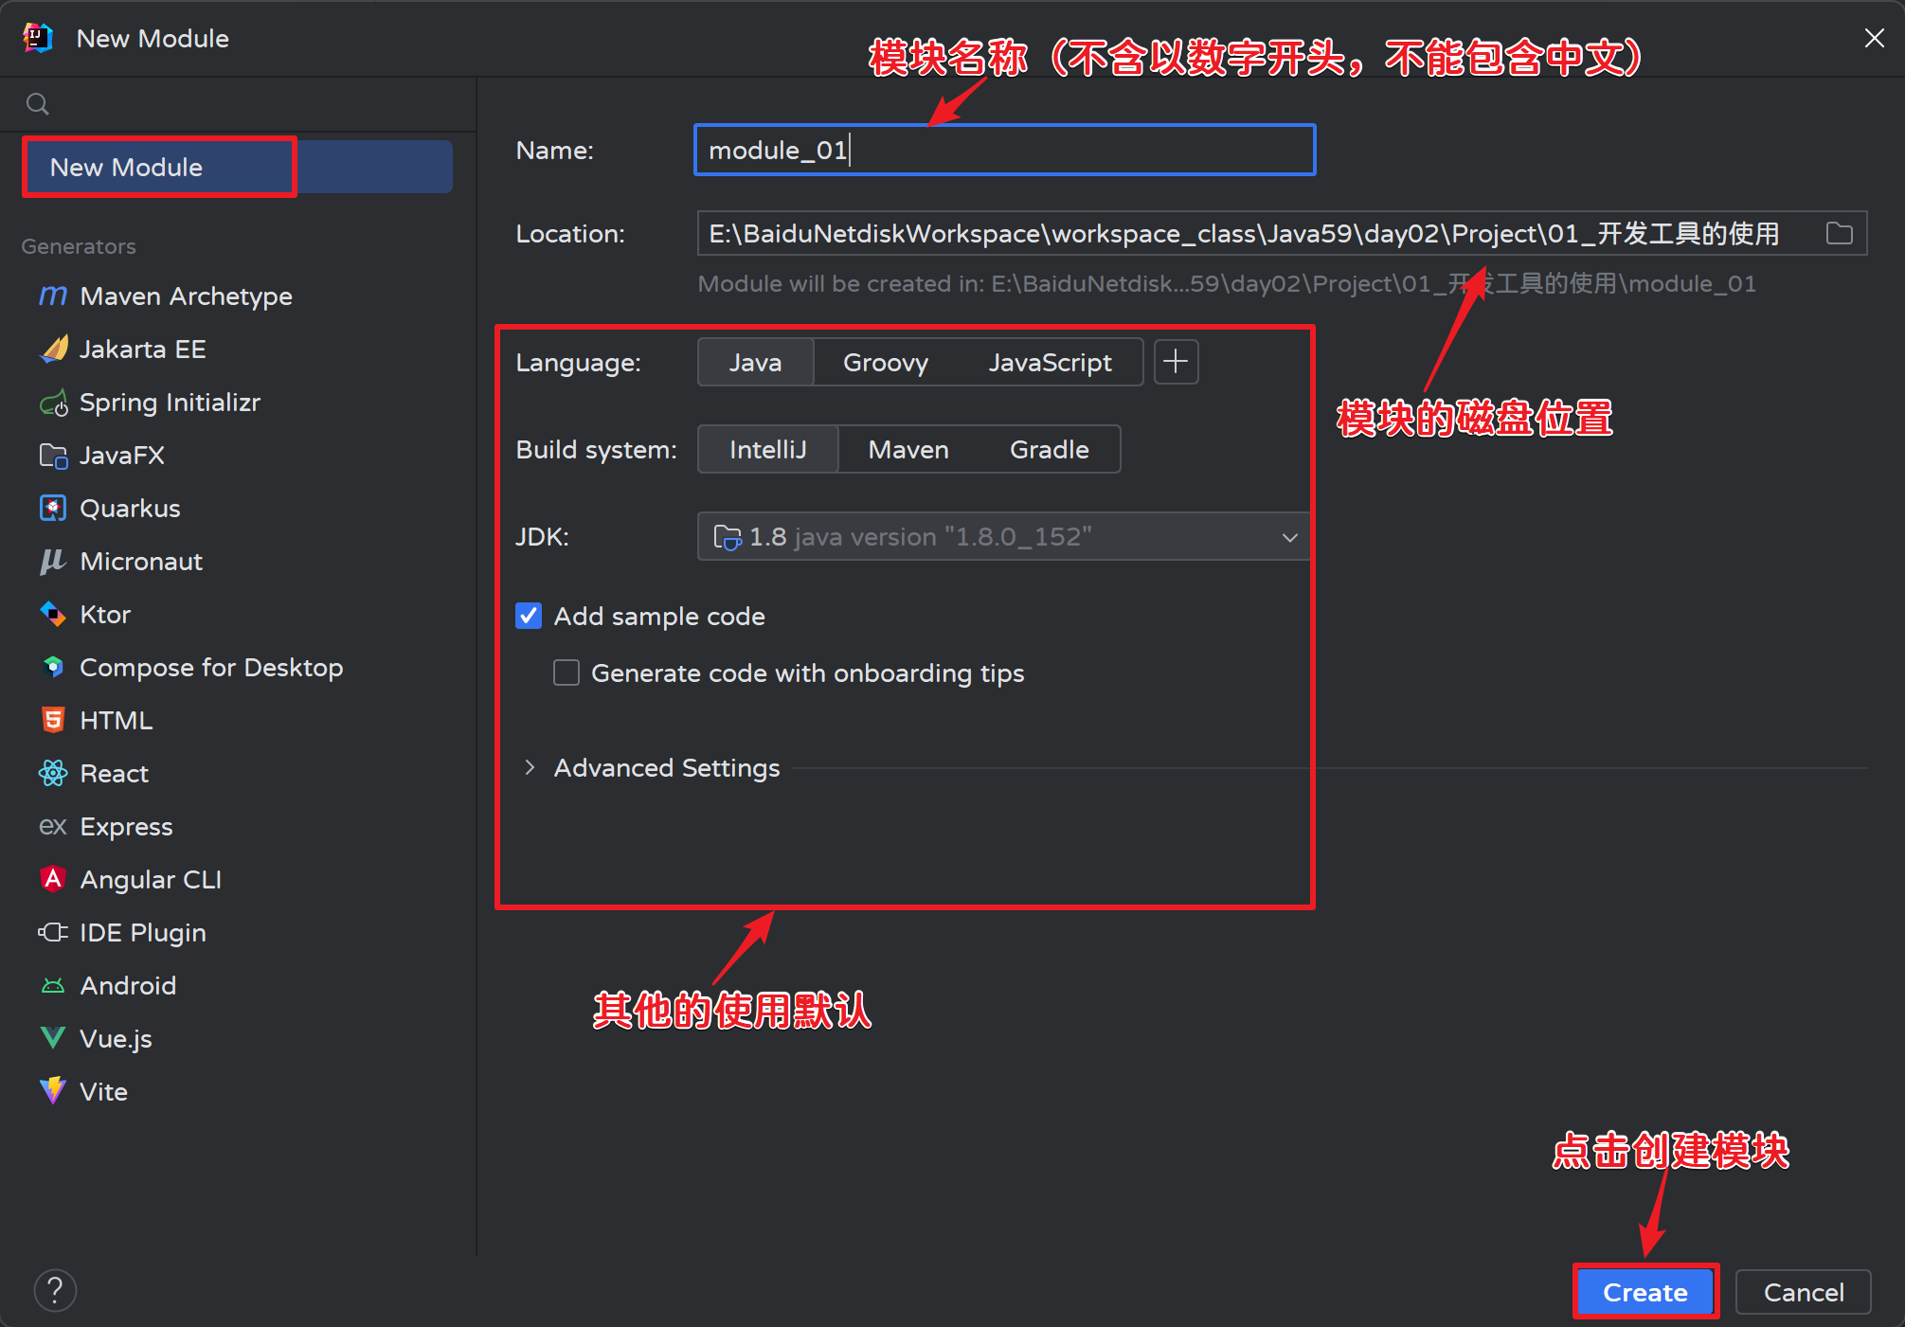Choose the Android generator
Screen dimensions: 1905x1327
pyautogui.click(x=128, y=985)
